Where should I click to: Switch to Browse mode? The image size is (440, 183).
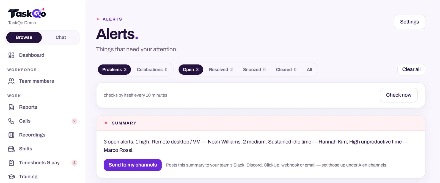(24, 38)
